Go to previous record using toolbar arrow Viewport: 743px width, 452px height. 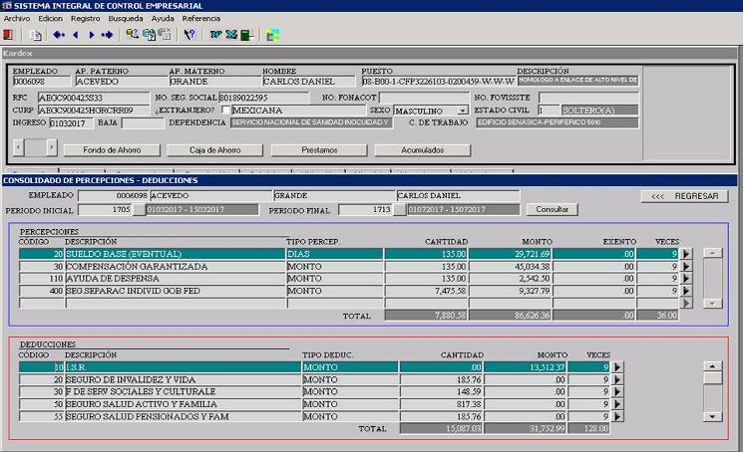76,35
